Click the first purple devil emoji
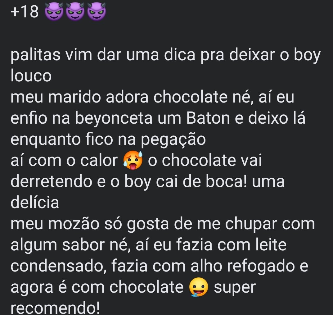 (x=54, y=11)
